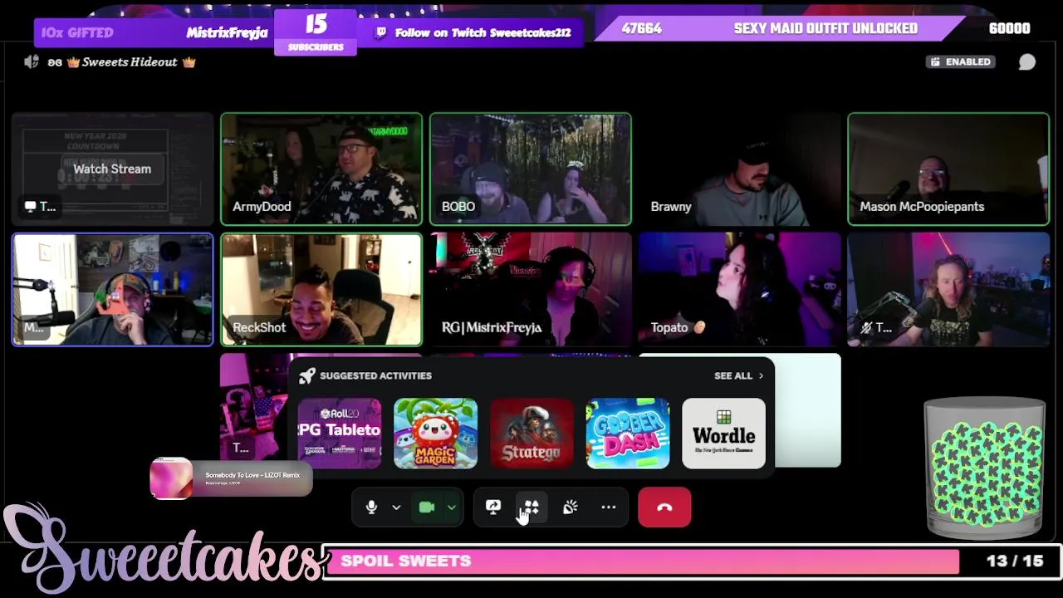Open the three-dot more options menu
Screen dimensions: 1063x598
point(609,507)
